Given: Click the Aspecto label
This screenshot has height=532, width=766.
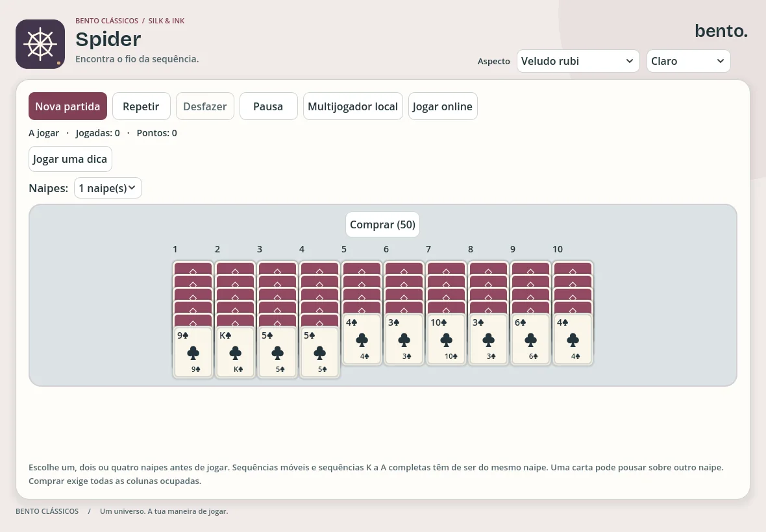Looking at the screenshot, I should (493, 61).
